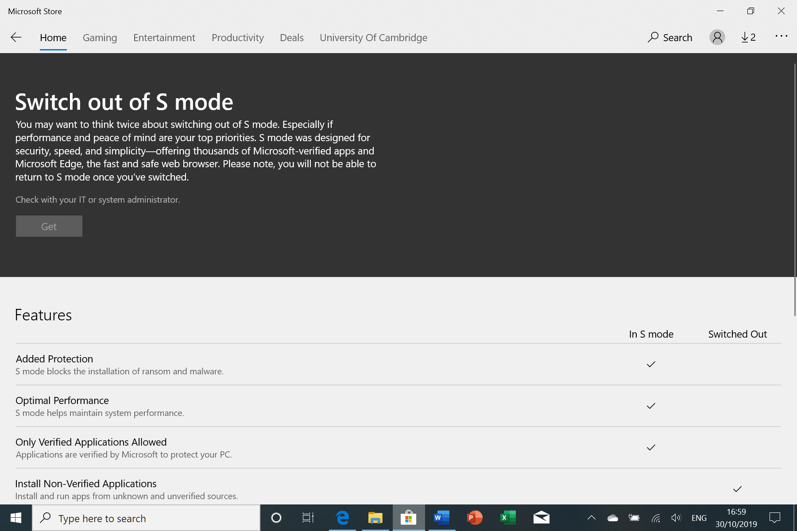Go back with the back arrow

pos(16,38)
